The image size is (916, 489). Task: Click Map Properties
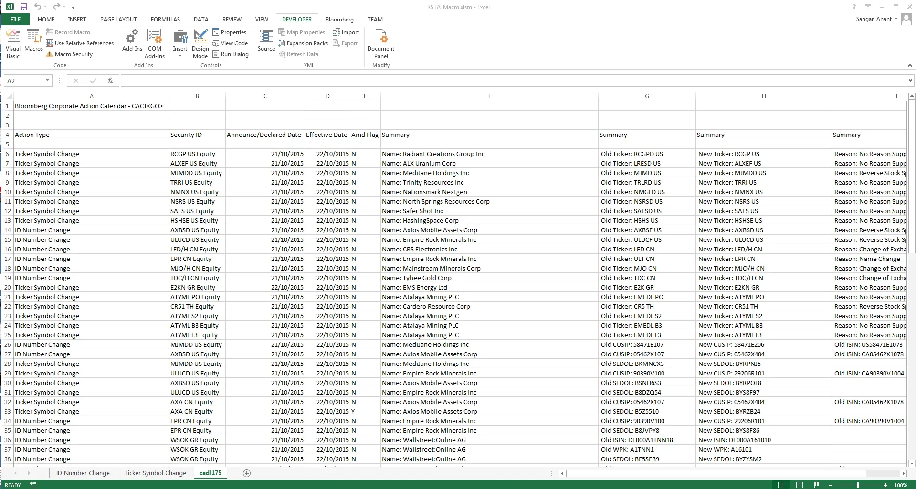click(x=302, y=32)
